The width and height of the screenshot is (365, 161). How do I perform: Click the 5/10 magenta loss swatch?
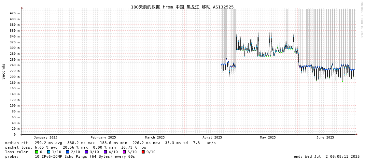(124, 152)
